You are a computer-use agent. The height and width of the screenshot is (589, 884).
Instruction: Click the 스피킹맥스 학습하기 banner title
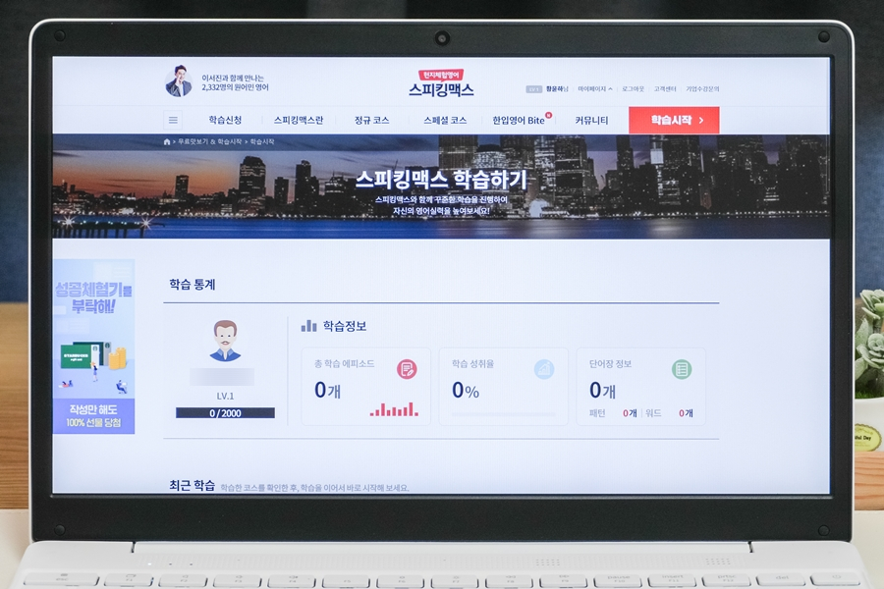click(x=441, y=180)
